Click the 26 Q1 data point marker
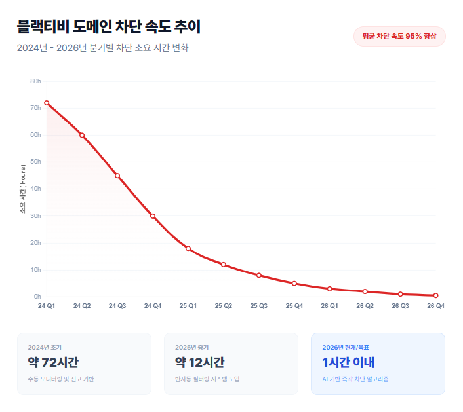The height and width of the screenshot is (412, 463). coord(330,289)
